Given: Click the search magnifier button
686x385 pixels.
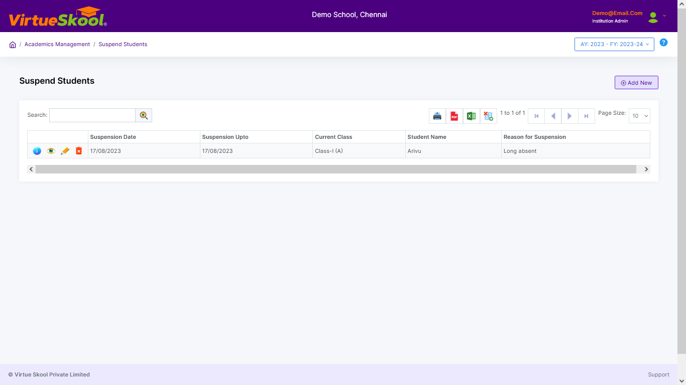Looking at the screenshot, I should 144,115.
